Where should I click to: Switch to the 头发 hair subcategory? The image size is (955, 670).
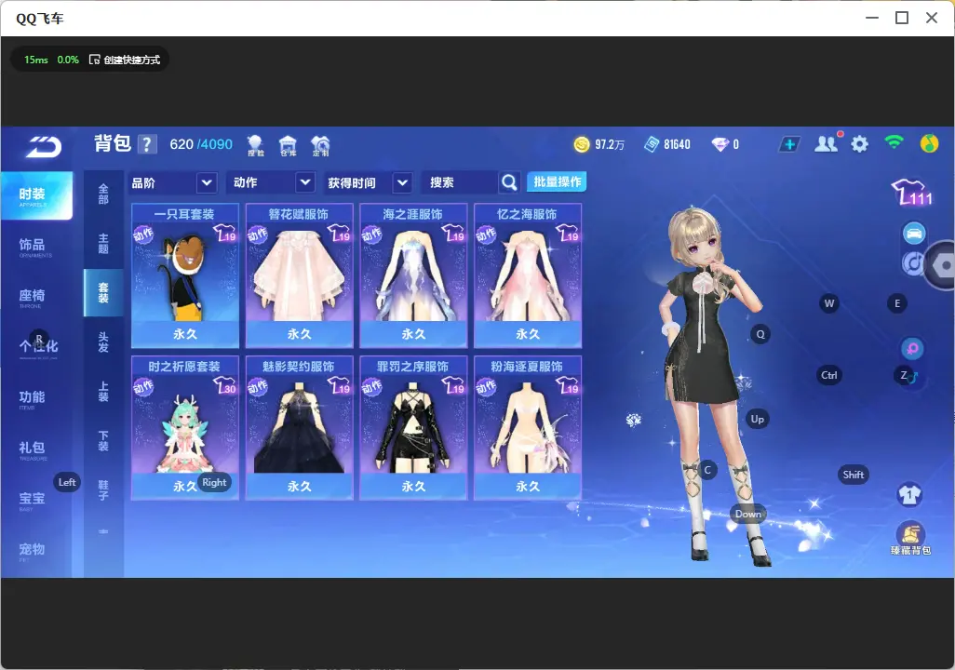click(x=103, y=342)
